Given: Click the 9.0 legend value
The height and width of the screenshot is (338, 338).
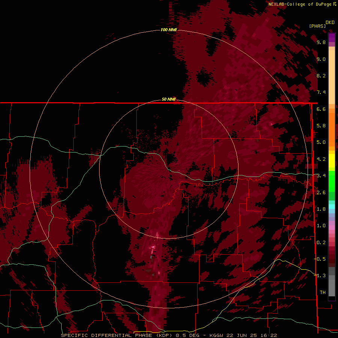Looking at the screenshot, I should [321, 59].
